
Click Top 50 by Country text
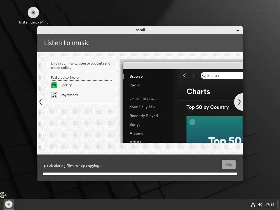(208, 107)
